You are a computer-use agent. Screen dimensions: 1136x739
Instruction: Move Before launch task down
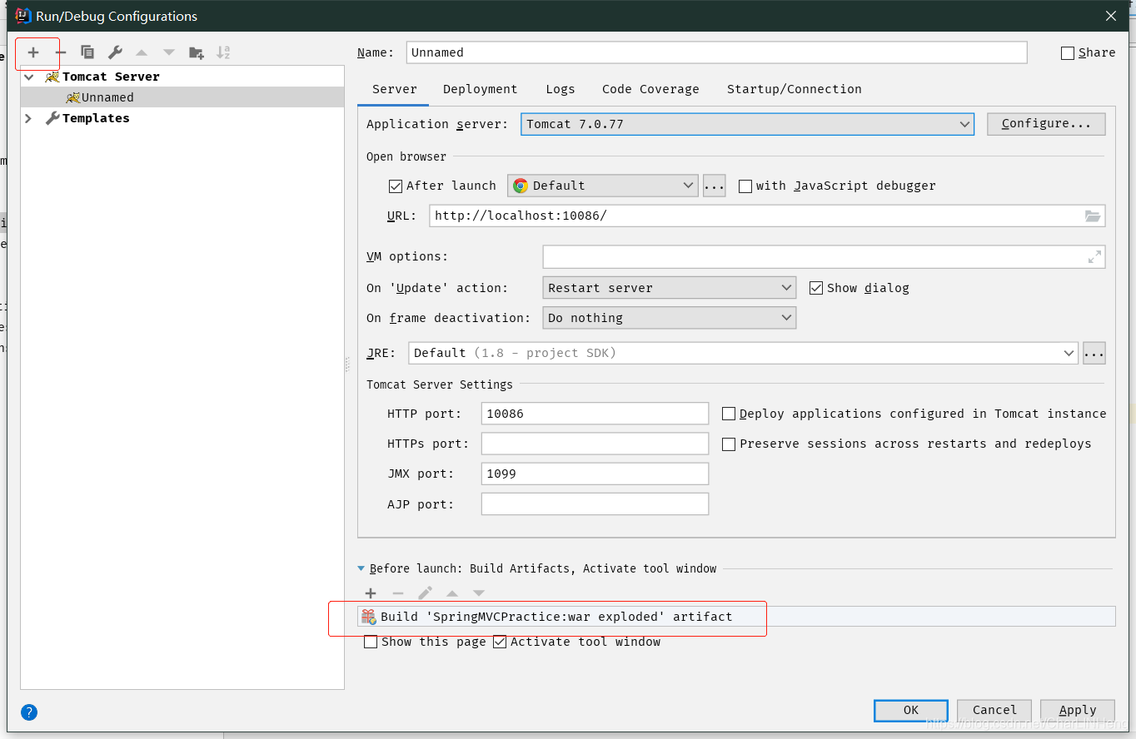coord(479,593)
